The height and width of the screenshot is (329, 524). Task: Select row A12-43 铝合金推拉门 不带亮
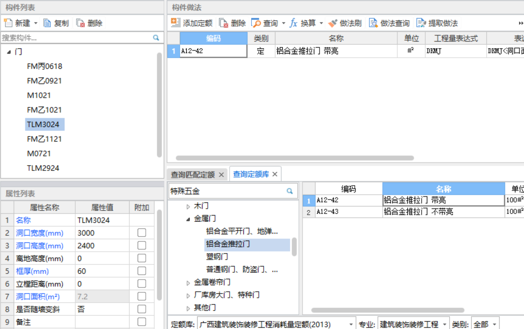point(413,212)
